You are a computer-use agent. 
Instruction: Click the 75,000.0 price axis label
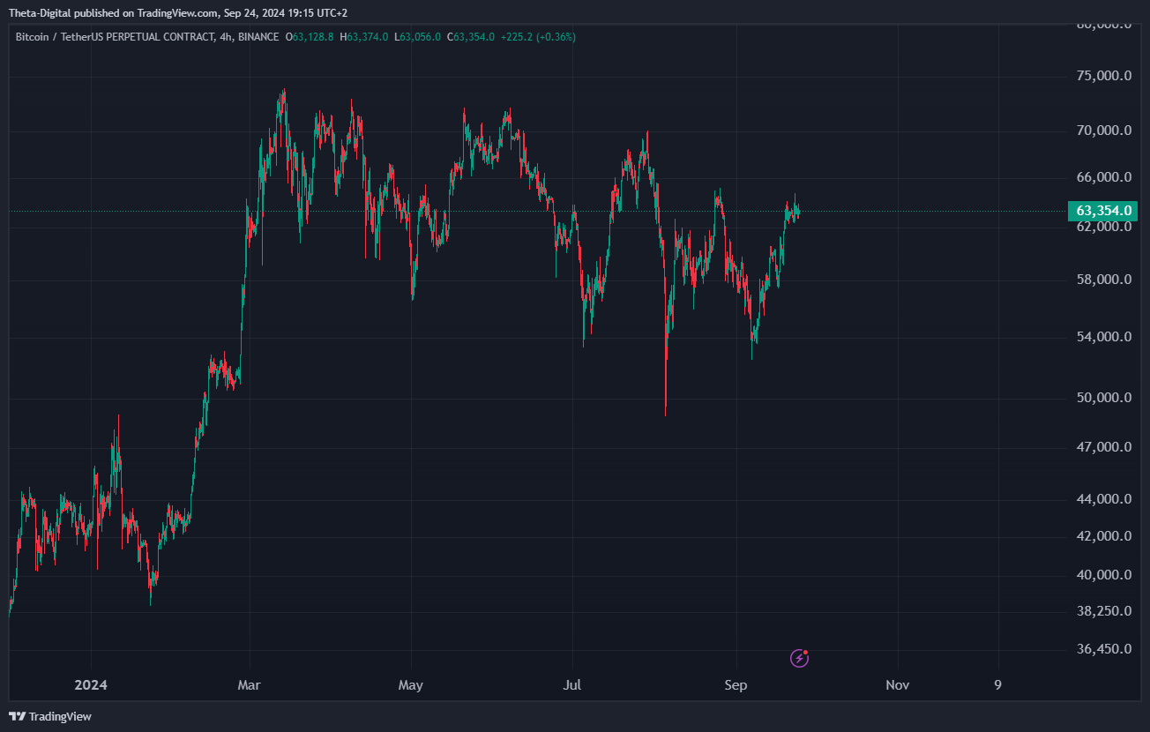pyautogui.click(x=1104, y=76)
